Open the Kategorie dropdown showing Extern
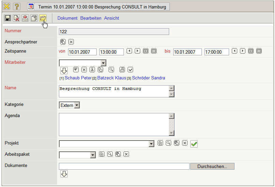 (x=77, y=105)
